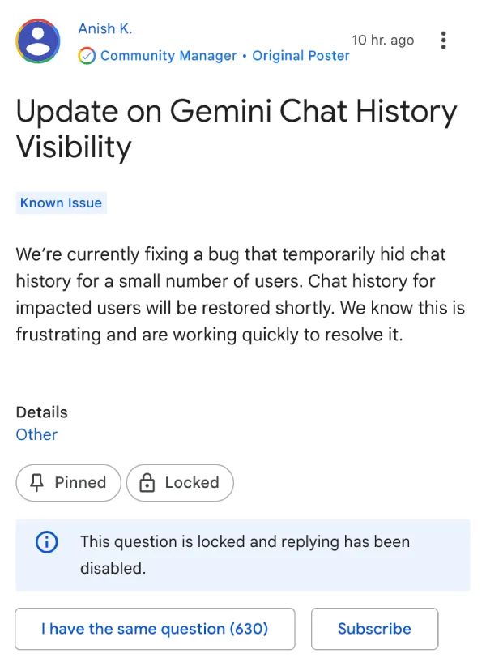Click the Pinned chip label
This screenshot has width=486, height=658.
(80, 482)
